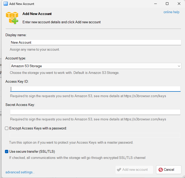Open the advanced settings link
The image size is (185, 178).
pos(20,172)
